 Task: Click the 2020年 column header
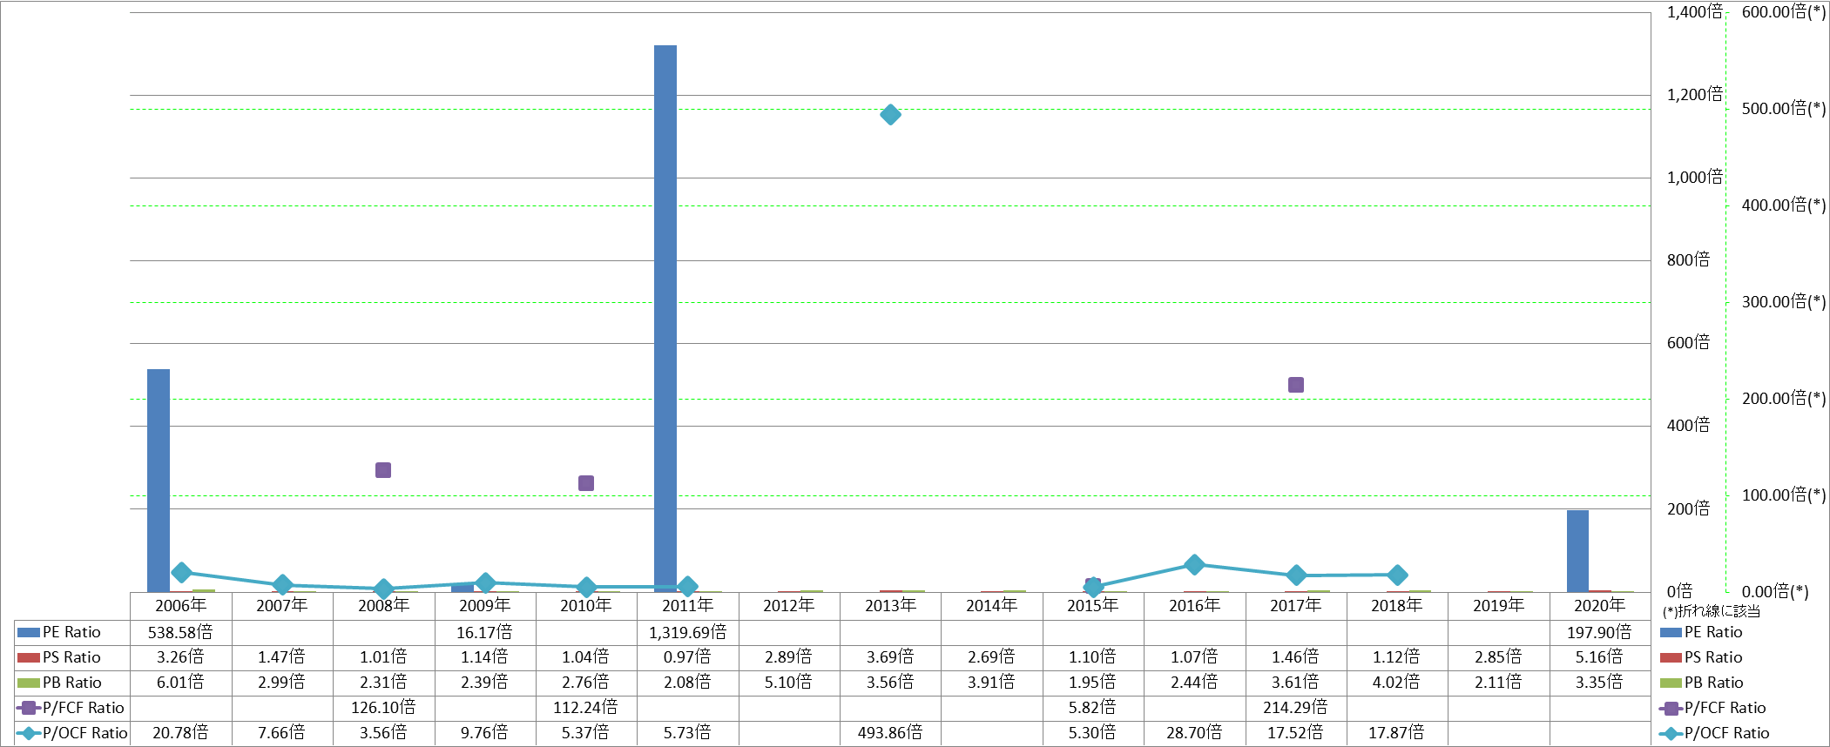[1600, 605]
